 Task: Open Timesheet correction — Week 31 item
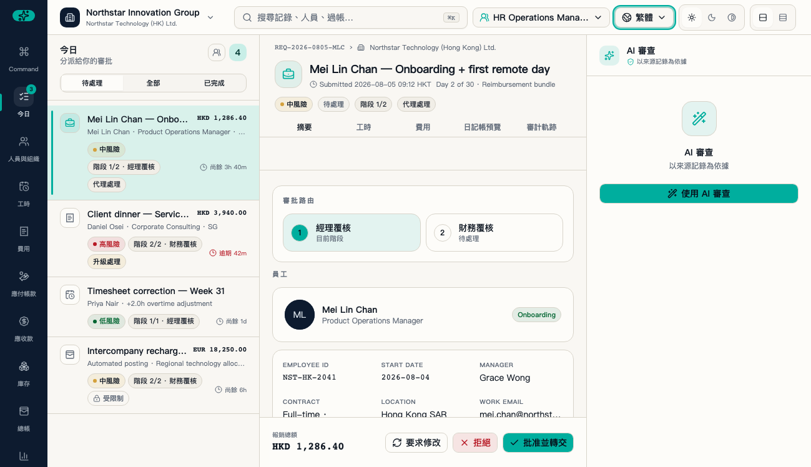pyautogui.click(x=154, y=307)
